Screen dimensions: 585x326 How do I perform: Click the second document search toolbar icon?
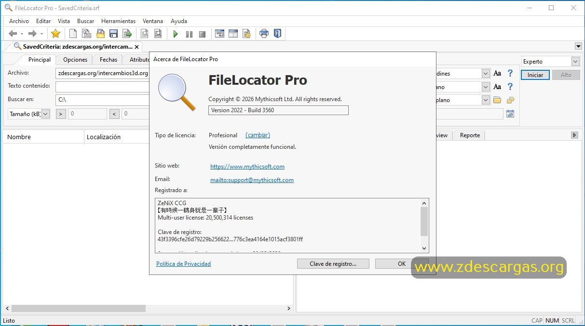click(x=158, y=34)
